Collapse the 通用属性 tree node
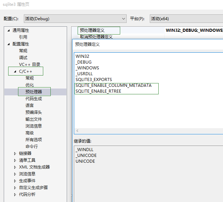 point(9,30)
